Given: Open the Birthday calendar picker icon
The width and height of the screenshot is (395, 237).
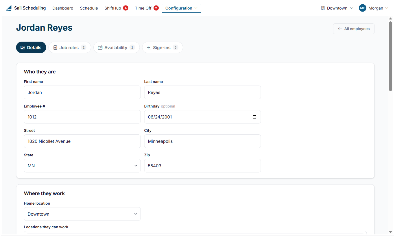Looking at the screenshot, I should click(x=254, y=117).
